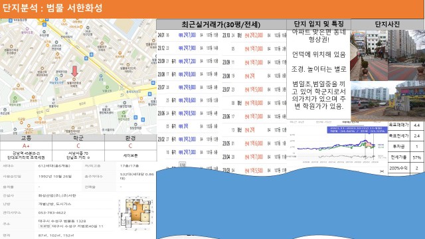
Task: Click the green 범물공원 park marker
Action: (x=108, y=88)
